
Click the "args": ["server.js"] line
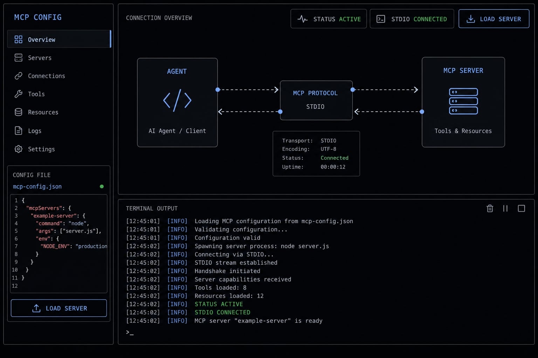point(69,231)
